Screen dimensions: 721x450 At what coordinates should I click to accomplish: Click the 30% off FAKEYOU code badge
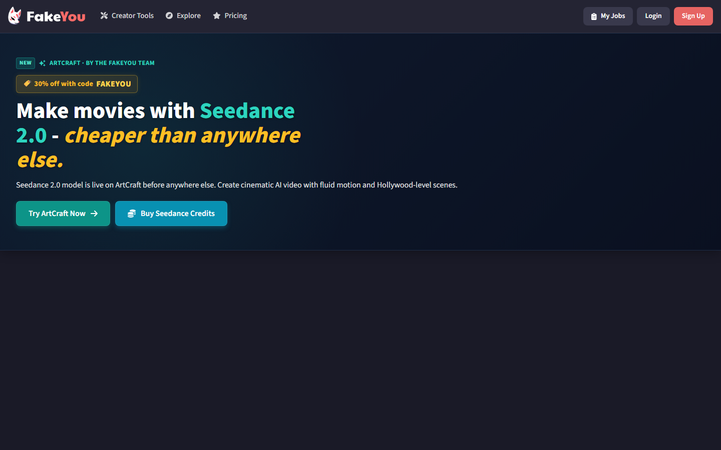click(x=77, y=84)
